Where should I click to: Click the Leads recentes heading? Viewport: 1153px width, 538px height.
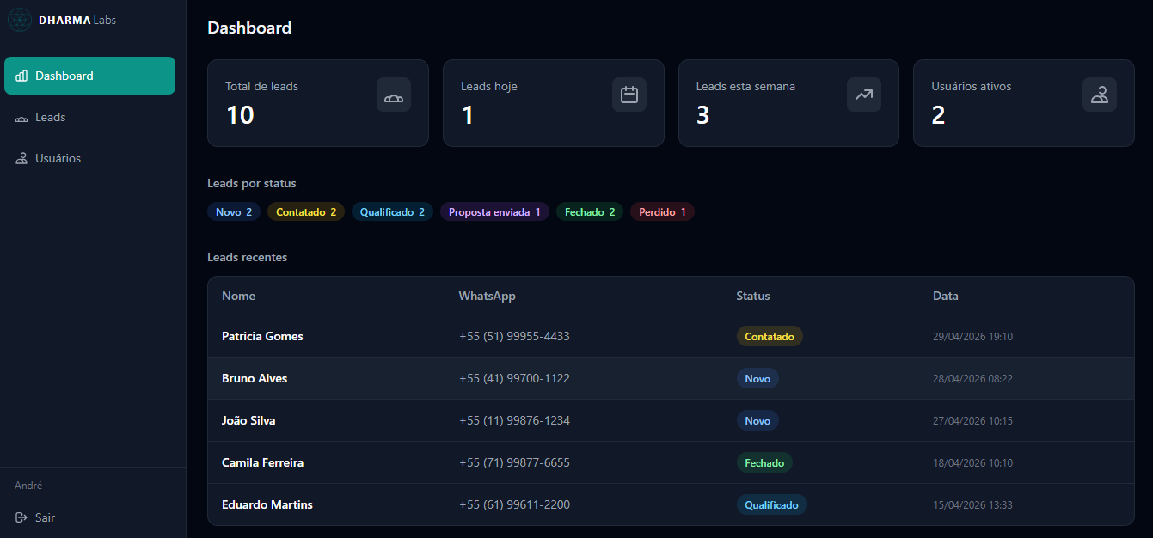[248, 257]
